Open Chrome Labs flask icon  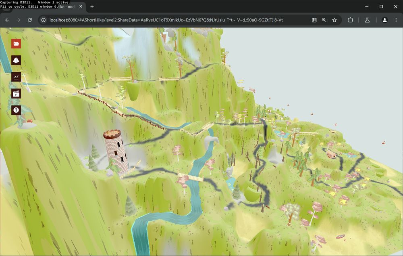(367, 20)
